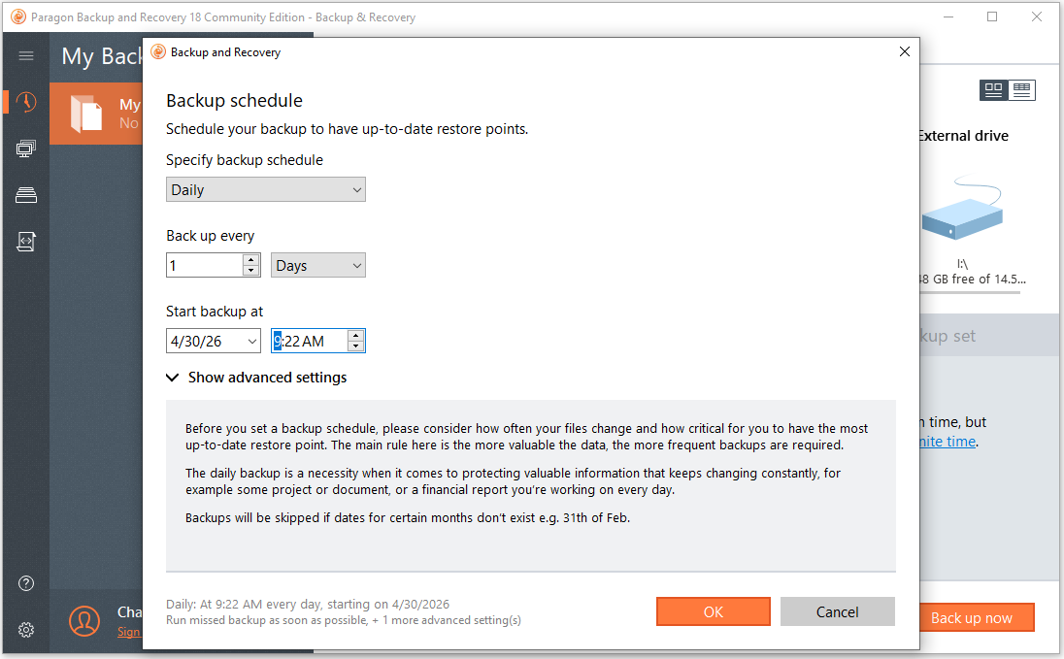Click the Backup schedule heading
Screen dimensions: 1064x659
point(234,100)
